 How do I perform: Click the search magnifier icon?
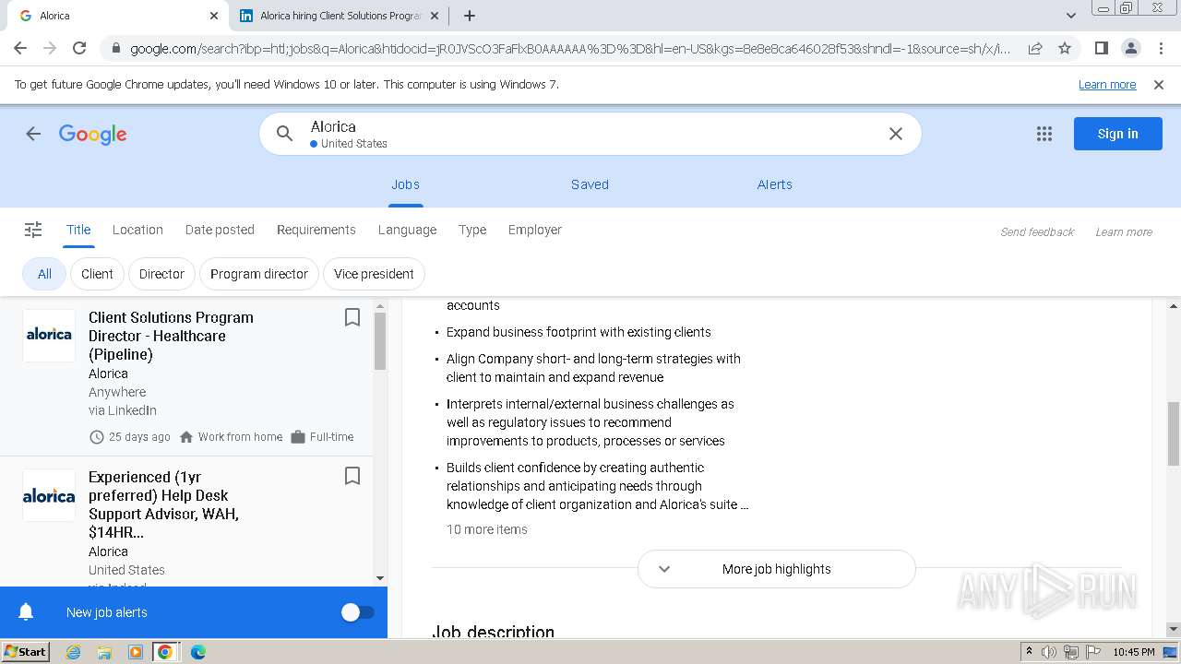click(285, 134)
